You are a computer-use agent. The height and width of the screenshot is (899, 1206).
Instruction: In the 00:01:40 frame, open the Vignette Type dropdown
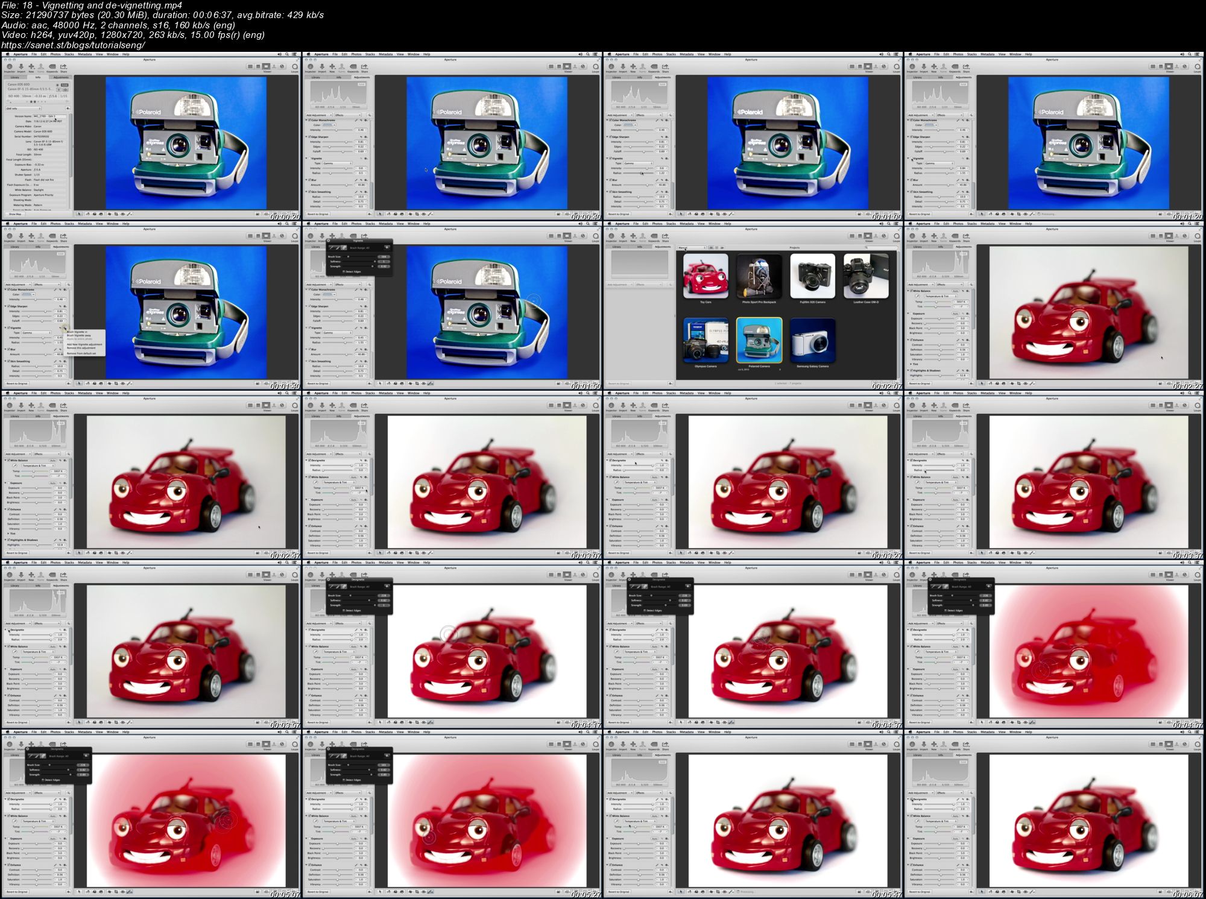(36, 333)
